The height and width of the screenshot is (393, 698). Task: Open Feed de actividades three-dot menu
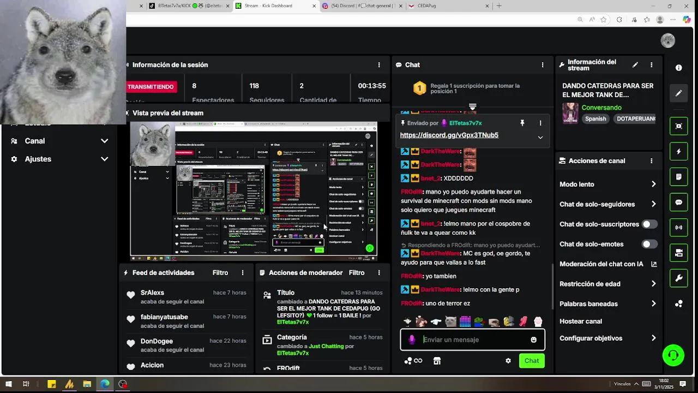click(x=243, y=273)
